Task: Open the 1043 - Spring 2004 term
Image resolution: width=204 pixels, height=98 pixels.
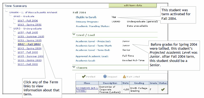Action: (30, 48)
